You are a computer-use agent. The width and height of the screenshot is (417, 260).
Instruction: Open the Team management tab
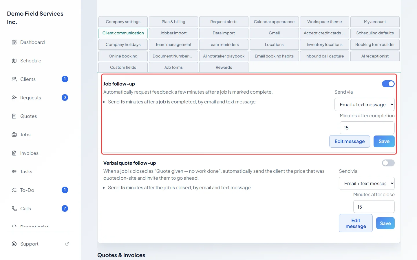pyautogui.click(x=173, y=44)
